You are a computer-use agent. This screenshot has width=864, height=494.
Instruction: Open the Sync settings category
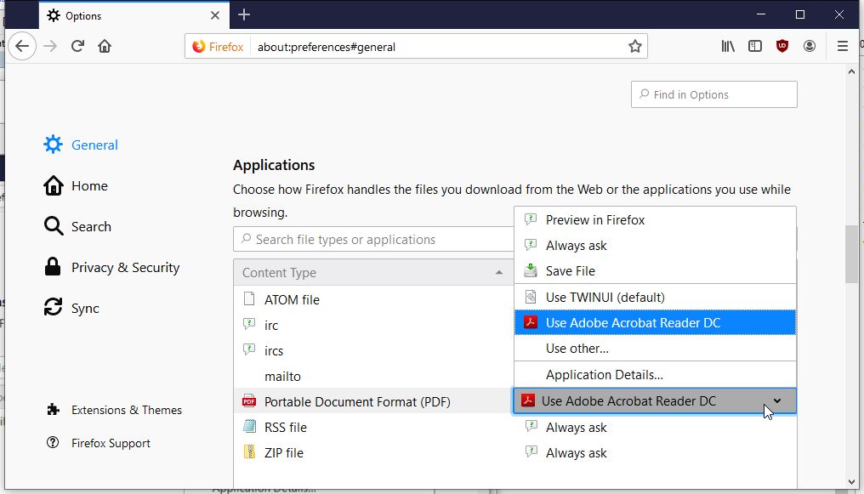tap(71, 308)
